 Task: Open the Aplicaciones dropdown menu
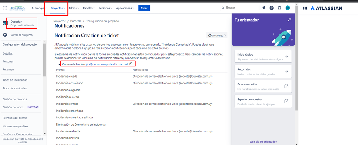(125, 8)
